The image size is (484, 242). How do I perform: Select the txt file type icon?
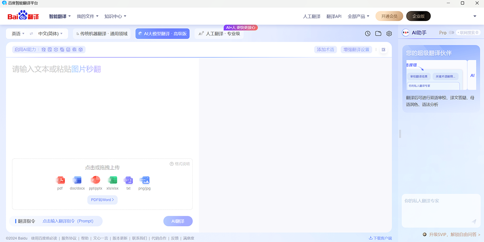point(128,180)
